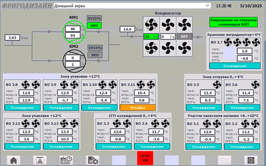This screenshot has width=266, height=166.
Task: Click Охлаждение status of ВО 3.7
Action: 235,66
